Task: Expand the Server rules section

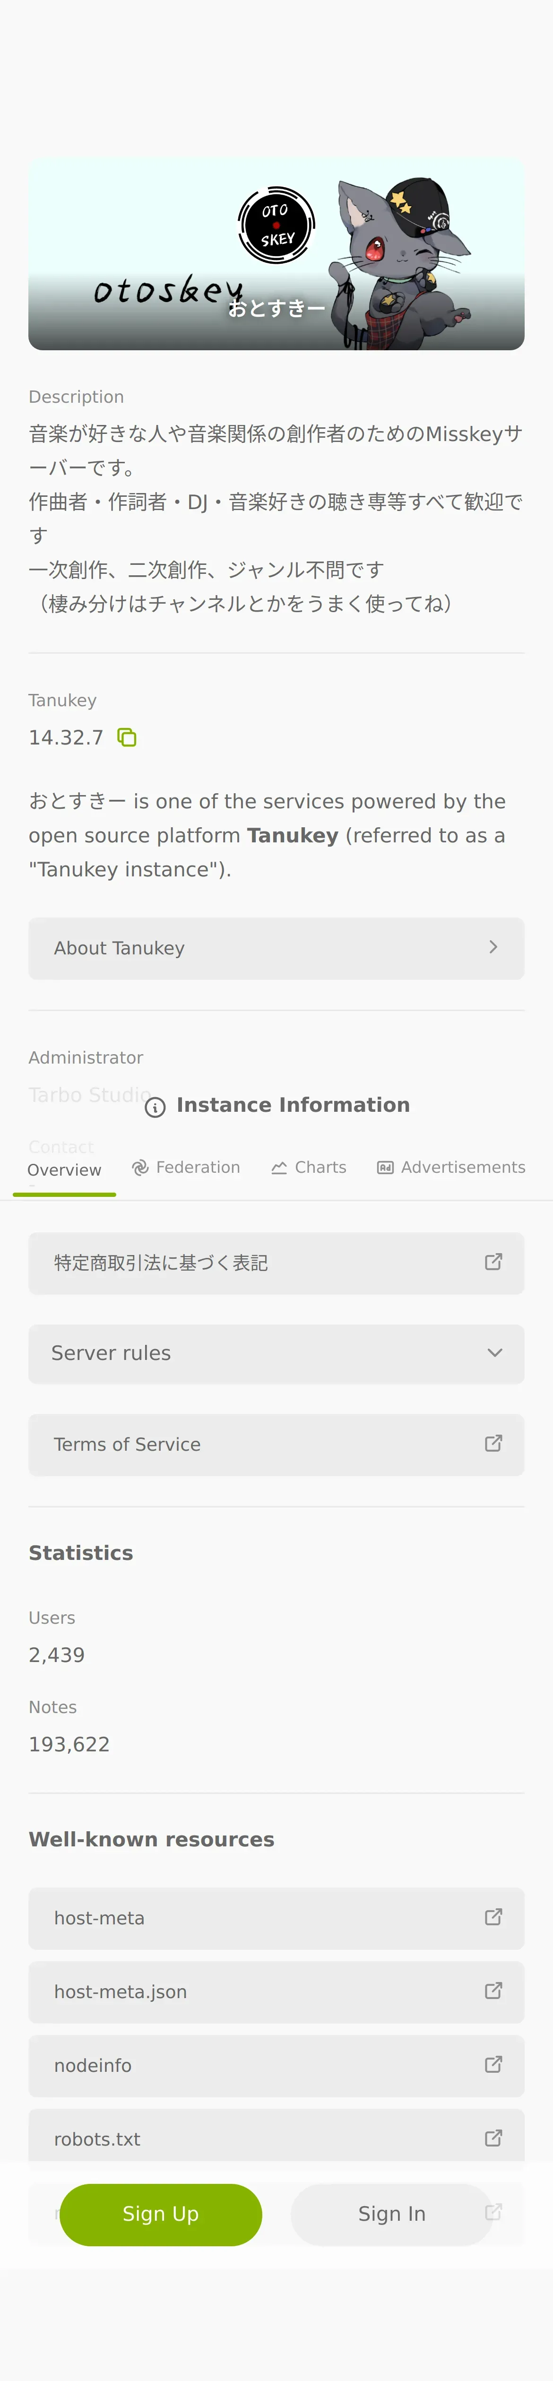Action: coord(276,1353)
